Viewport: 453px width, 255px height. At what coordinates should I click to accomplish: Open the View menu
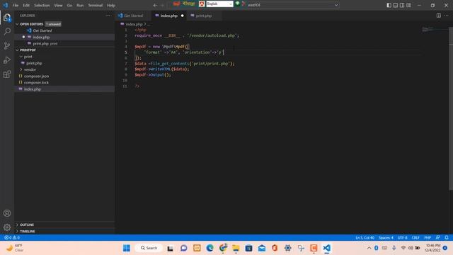(x=58, y=5)
